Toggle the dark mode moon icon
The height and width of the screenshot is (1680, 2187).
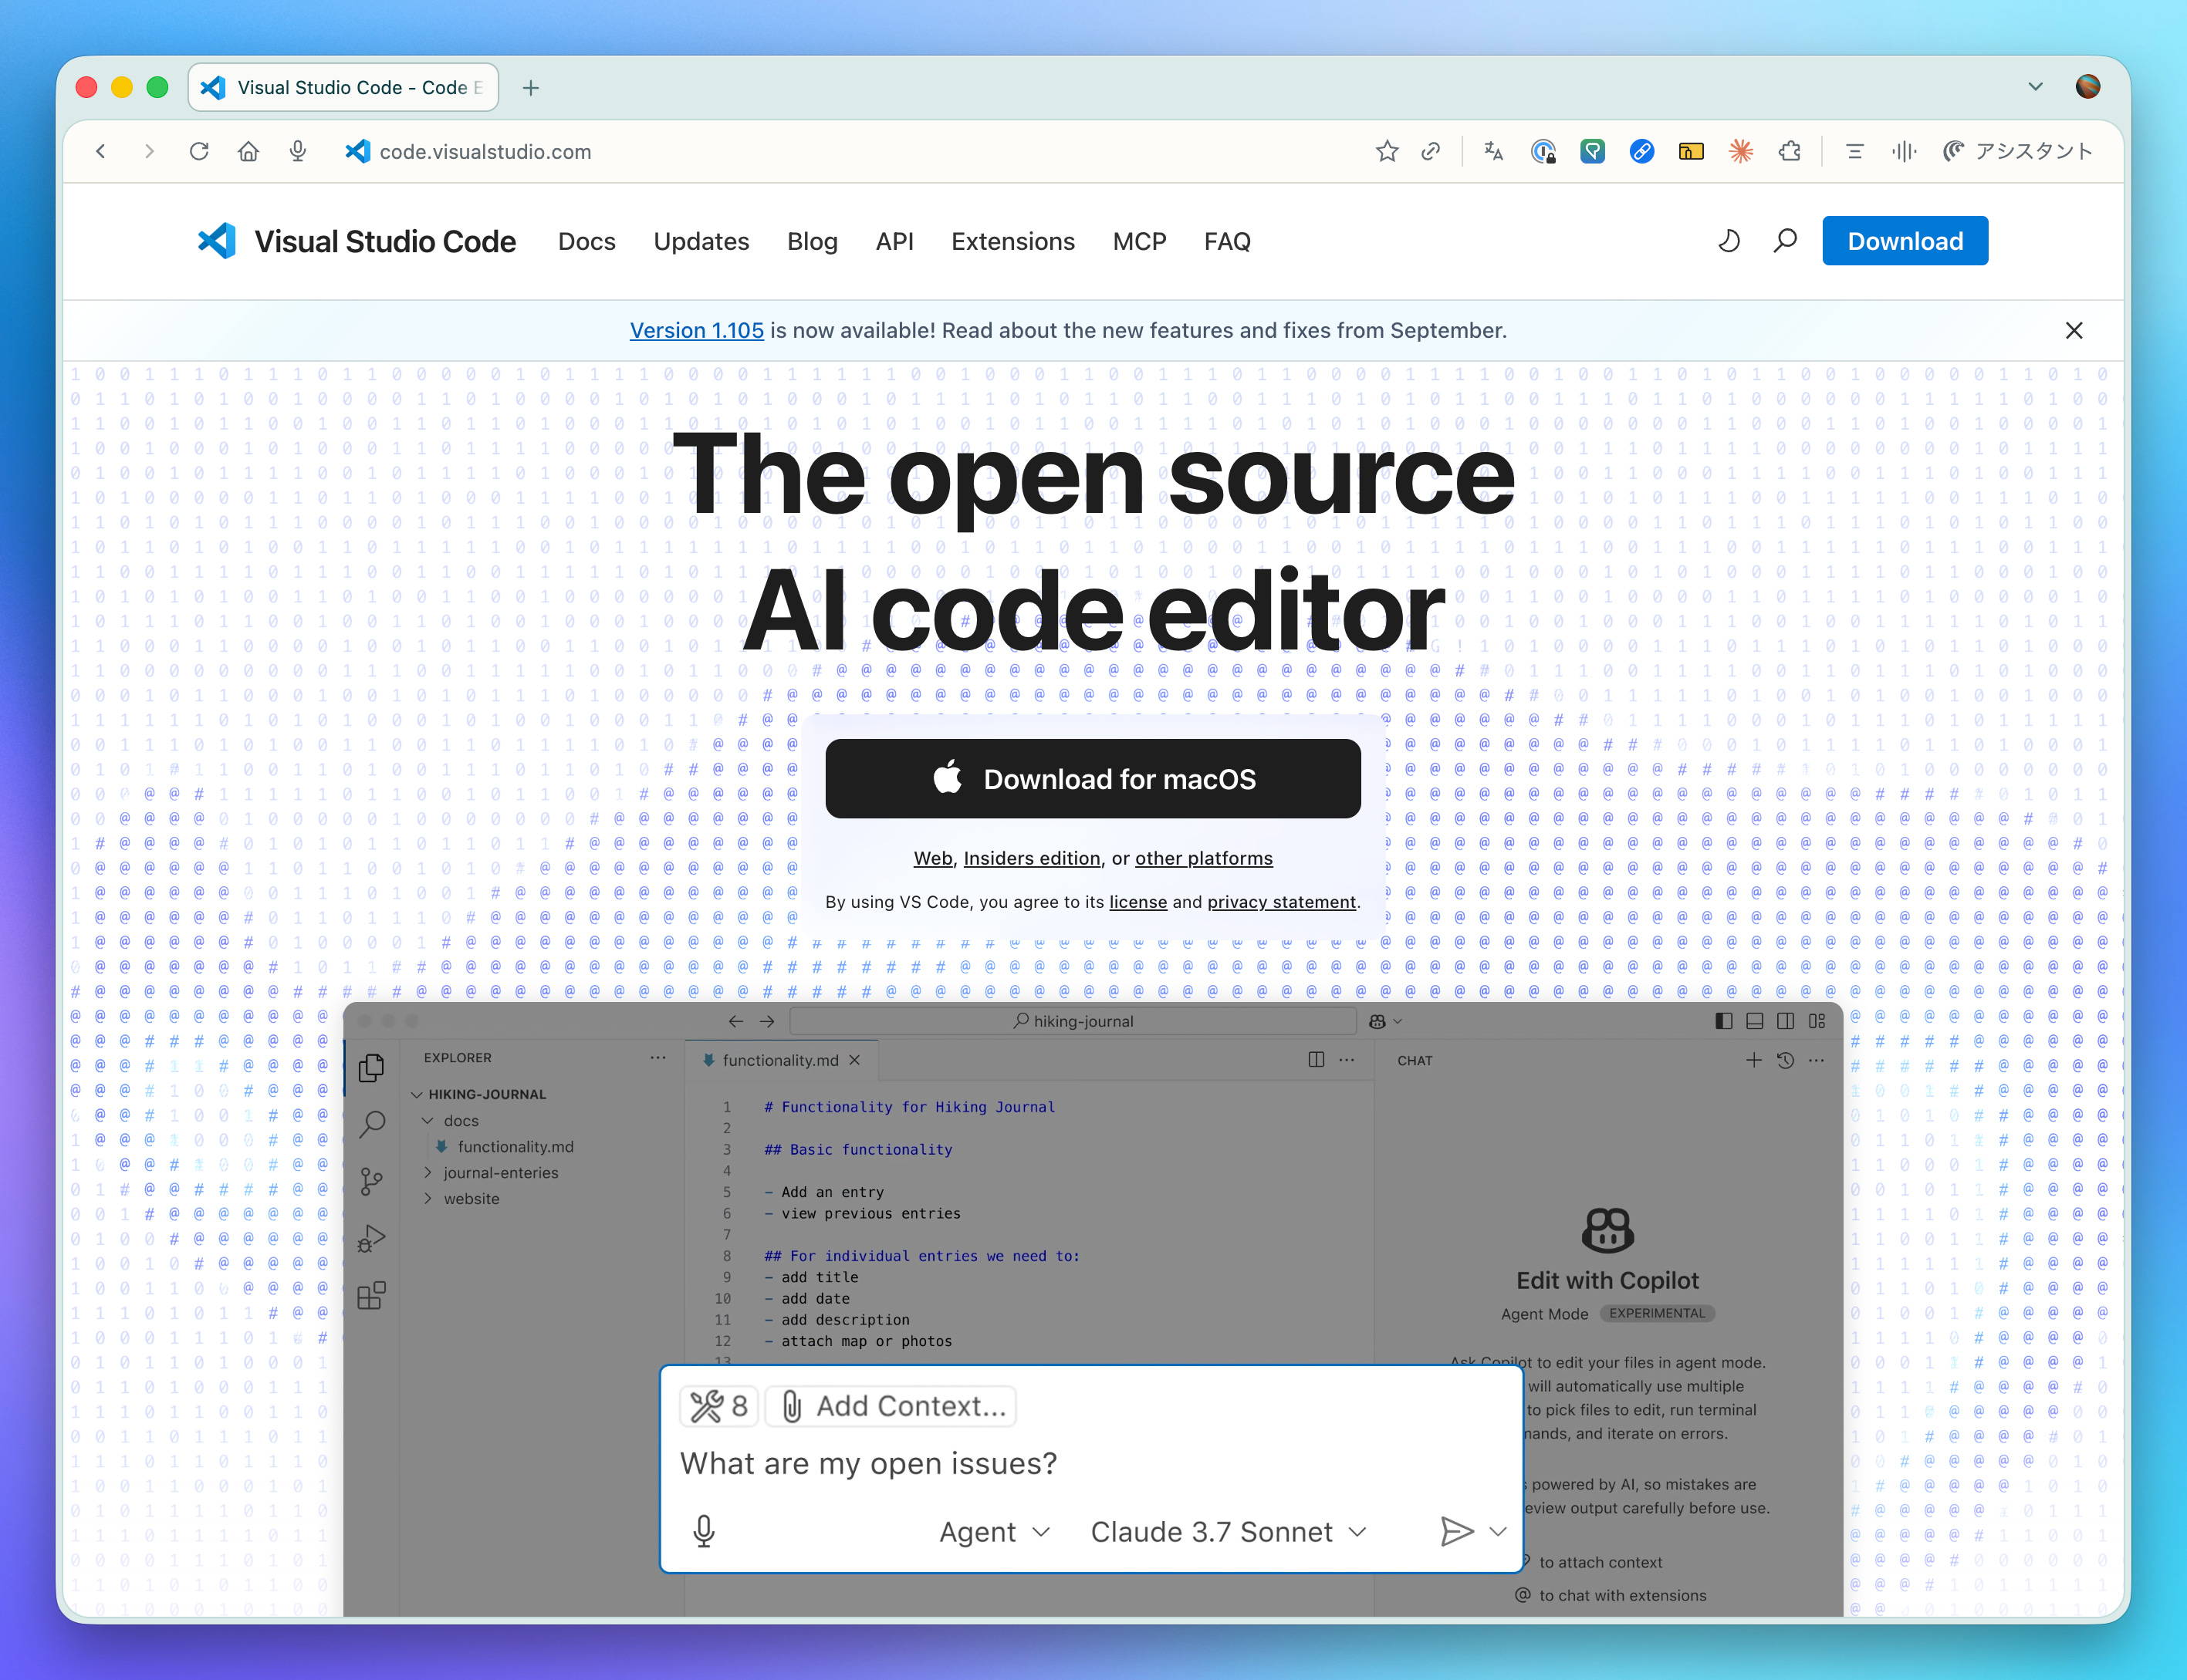(1729, 241)
